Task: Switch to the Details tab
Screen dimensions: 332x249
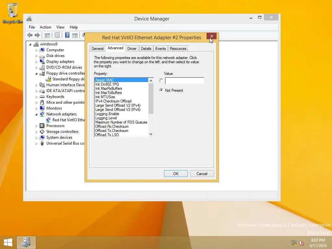Action: (146, 49)
